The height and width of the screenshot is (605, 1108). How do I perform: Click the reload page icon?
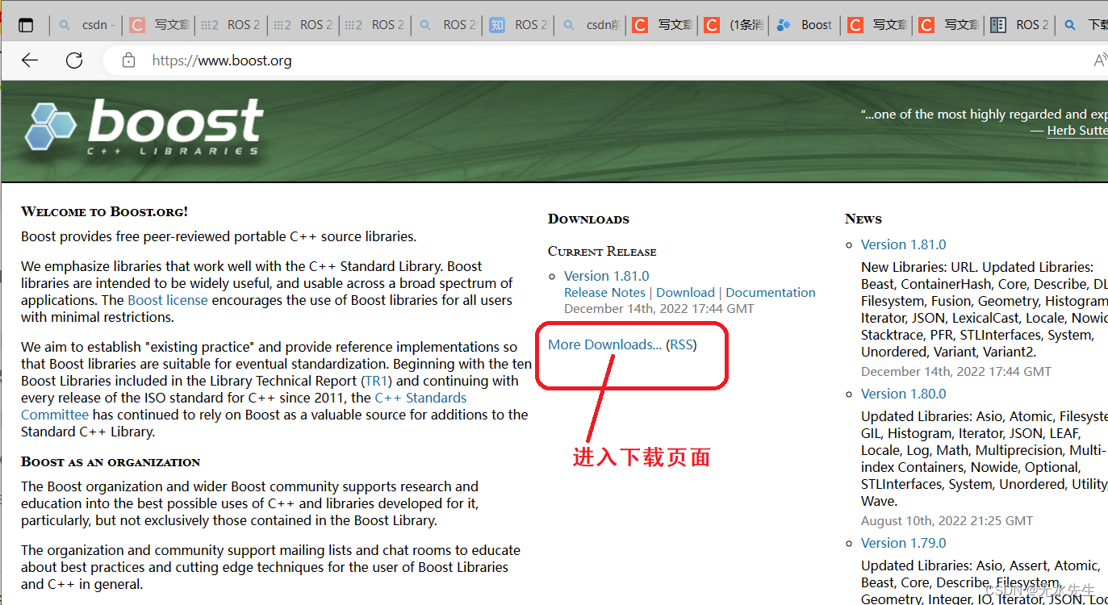[x=74, y=60]
